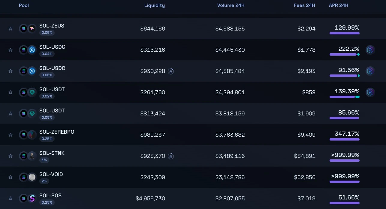Sort by APR 24H column header
Viewport: 386px width, 209px height.
(338, 5)
